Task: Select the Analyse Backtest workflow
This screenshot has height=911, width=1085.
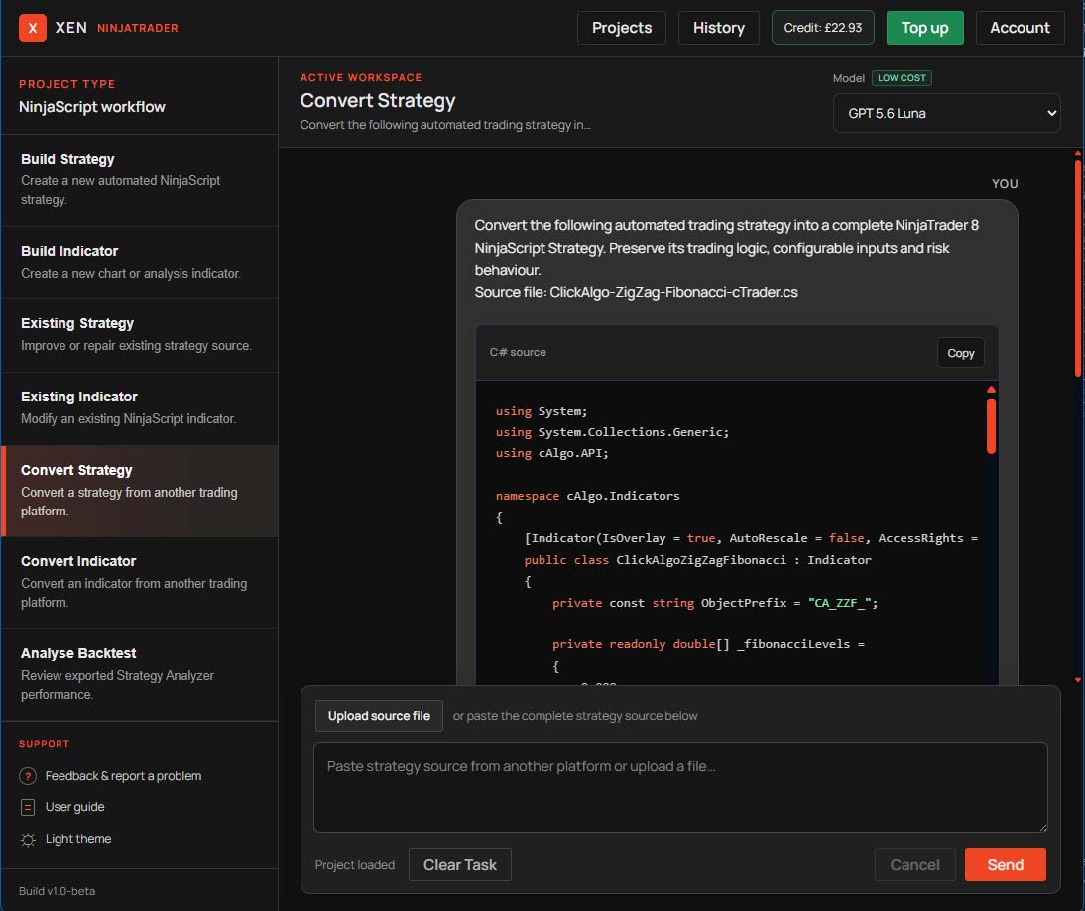Action: point(139,674)
